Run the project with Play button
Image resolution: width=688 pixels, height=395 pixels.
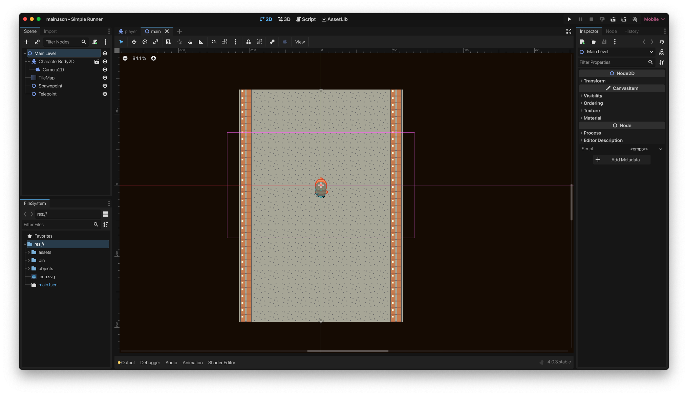coord(569,19)
